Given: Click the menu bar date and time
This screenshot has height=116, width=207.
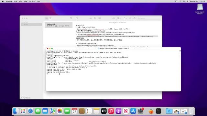Looking at the screenshot, I should (x=197, y=1).
